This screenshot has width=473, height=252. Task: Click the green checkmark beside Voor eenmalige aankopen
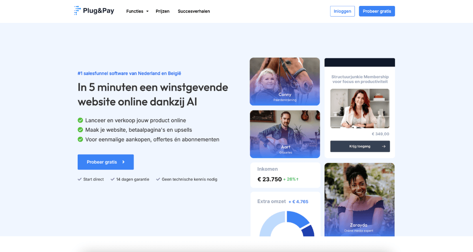coord(80,139)
